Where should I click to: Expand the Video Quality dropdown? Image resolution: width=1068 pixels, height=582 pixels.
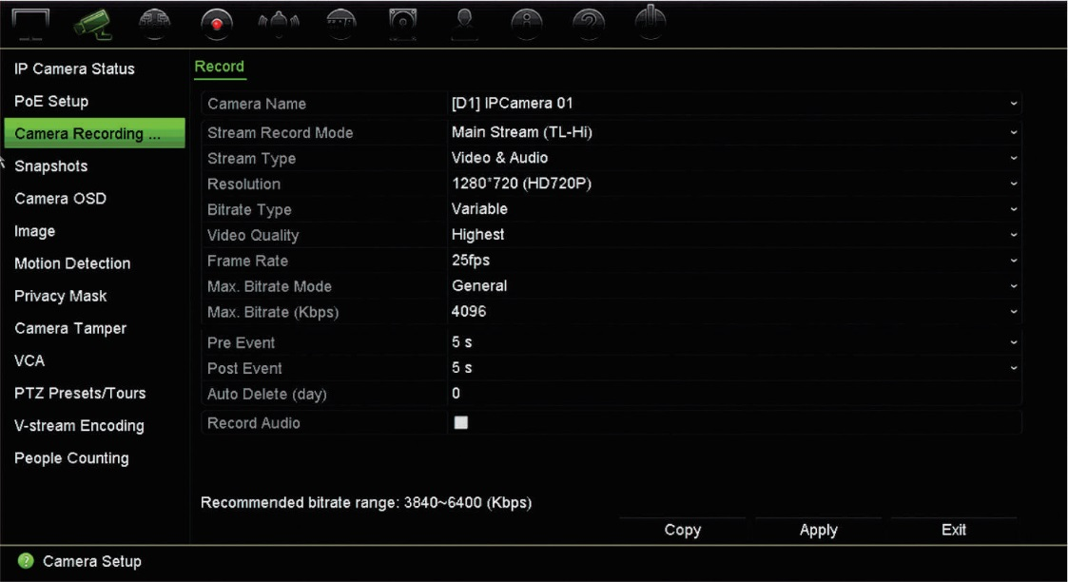733,235
